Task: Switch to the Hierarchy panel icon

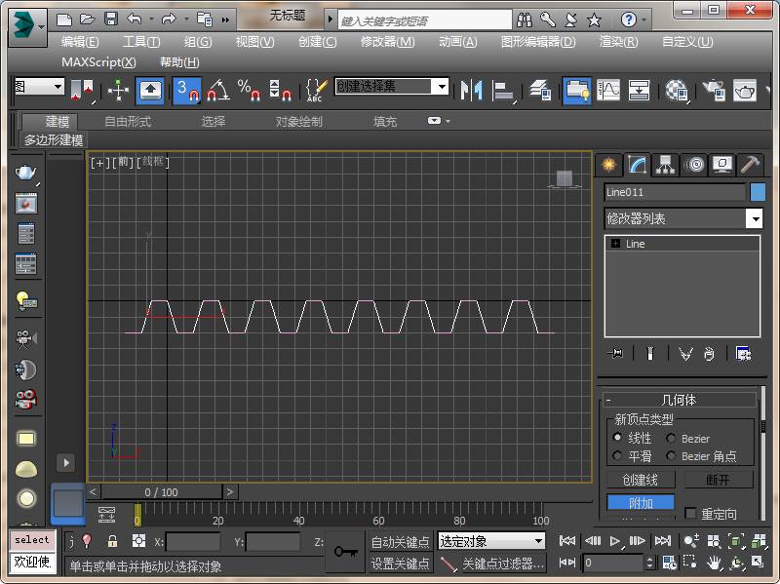Action: pyautogui.click(x=665, y=165)
